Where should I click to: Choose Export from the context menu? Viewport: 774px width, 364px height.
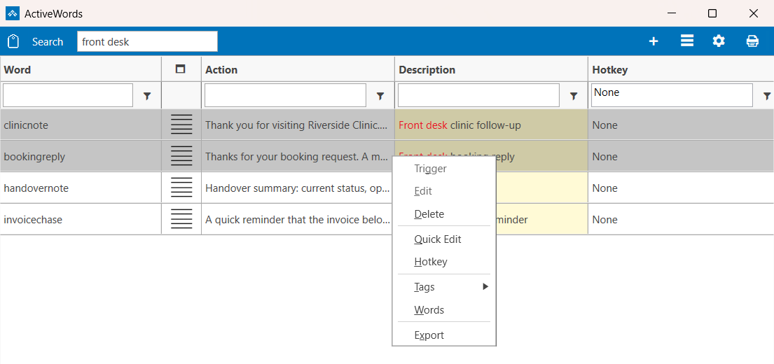point(444,335)
